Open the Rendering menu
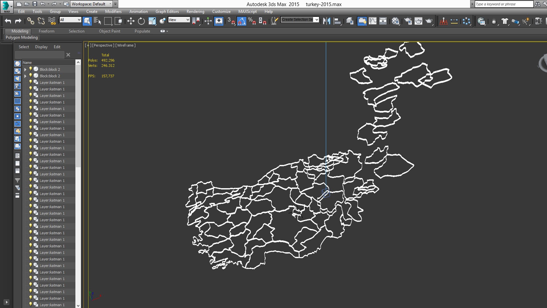Screen dimensions: 547x308 click(195, 11)
